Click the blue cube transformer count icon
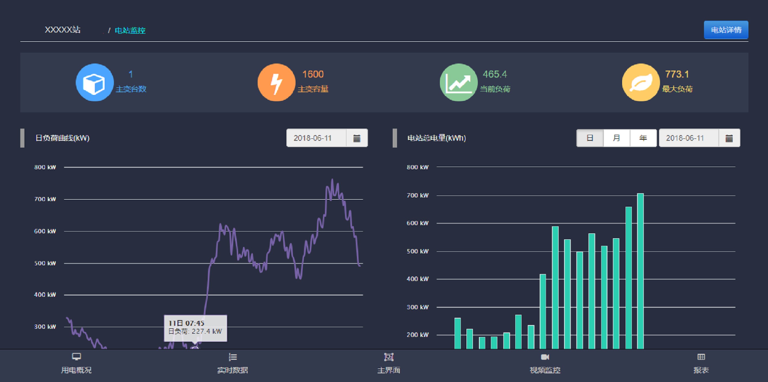Image resolution: width=768 pixels, height=382 pixels. coord(95,82)
